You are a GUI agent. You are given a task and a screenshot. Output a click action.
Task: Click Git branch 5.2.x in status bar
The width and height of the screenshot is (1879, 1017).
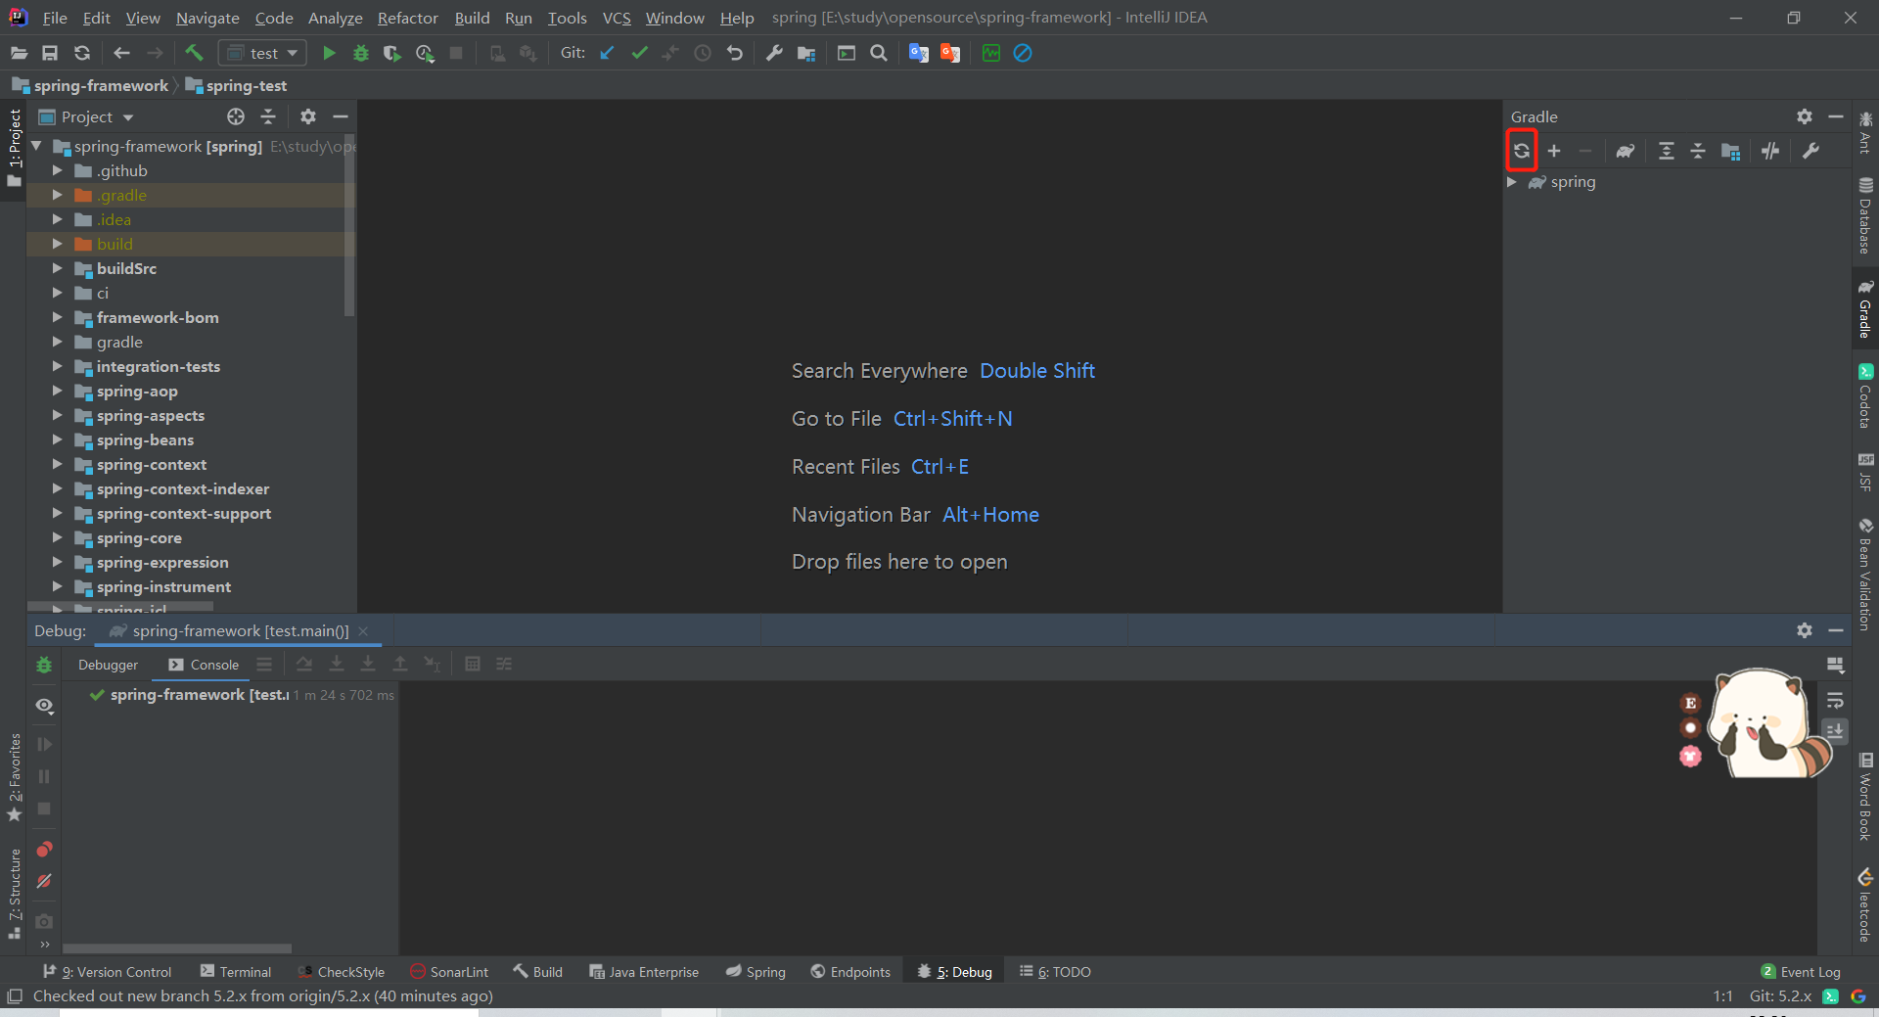1780,996
